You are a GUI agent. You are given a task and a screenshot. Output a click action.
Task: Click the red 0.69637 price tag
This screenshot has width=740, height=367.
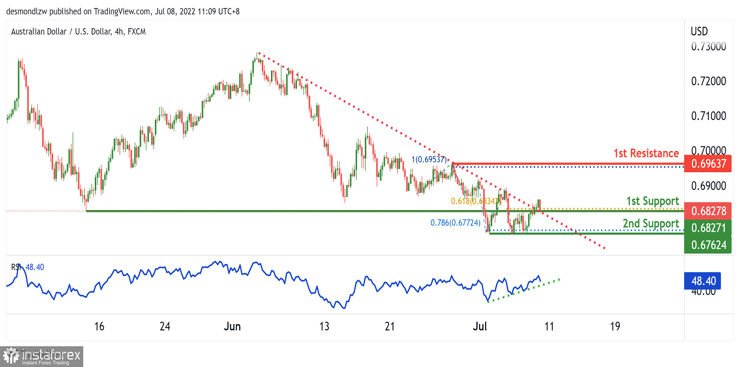point(708,163)
